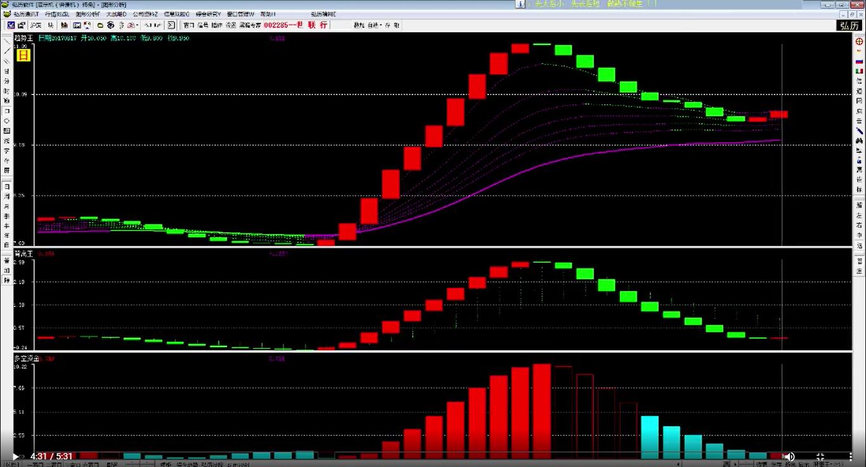This screenshot has height=467, width=866.
Task: Play the video with the play button
Action: [15, 456]
